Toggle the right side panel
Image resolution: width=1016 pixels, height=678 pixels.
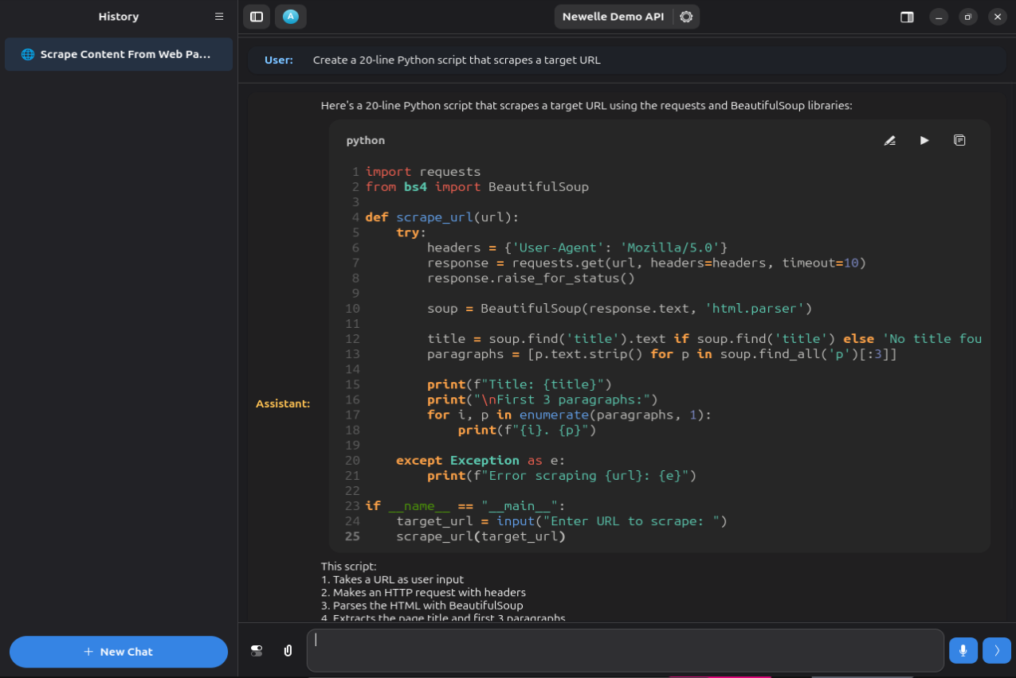click(907, 17)
